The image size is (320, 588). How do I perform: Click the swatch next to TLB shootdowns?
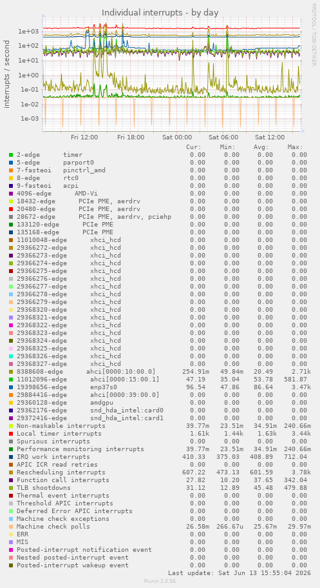[11, 488]
